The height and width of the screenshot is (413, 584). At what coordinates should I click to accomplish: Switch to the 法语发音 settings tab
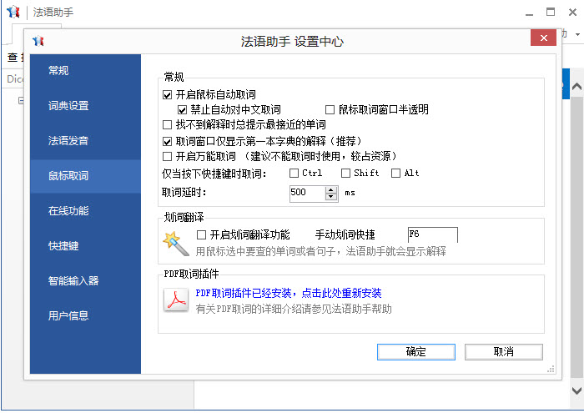tap(68, 140)
